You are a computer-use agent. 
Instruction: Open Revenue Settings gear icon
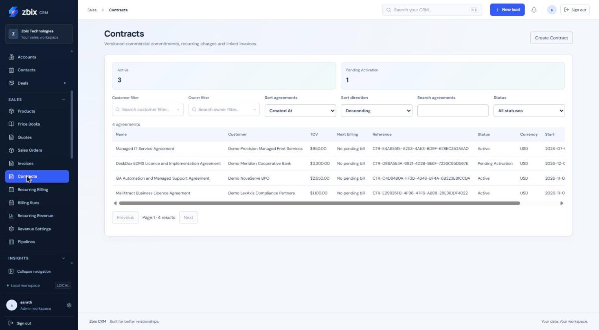(11, 229)
